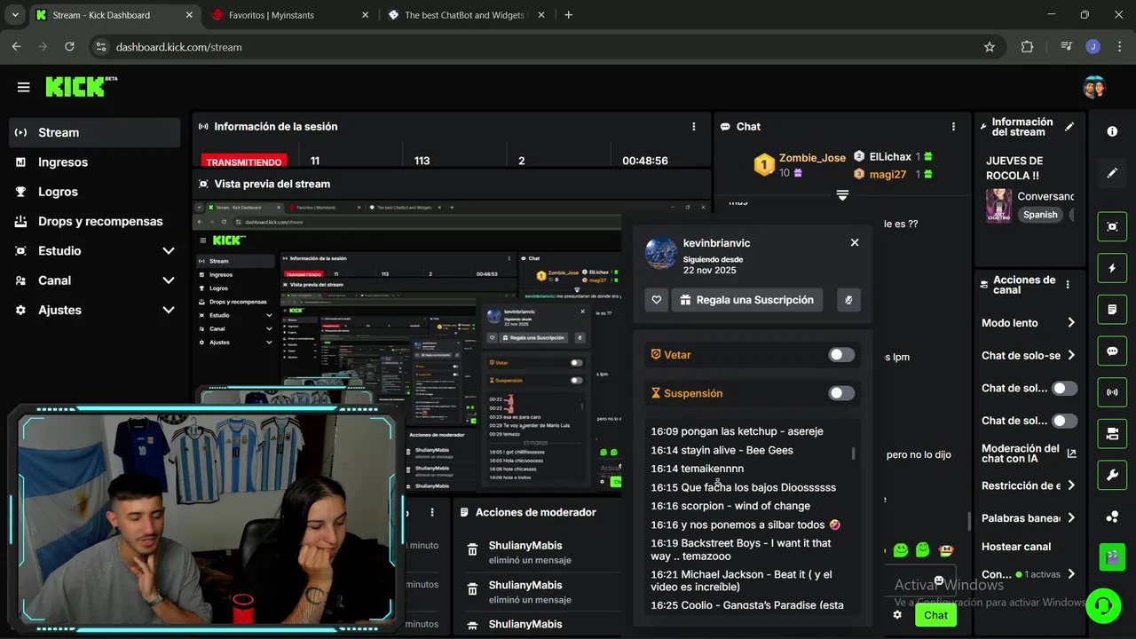The width and height of the screenshot is (1136, 639).
Task: Click message '16:14 stayin alive - Bee Gees'
Action: tap(722, 450)
